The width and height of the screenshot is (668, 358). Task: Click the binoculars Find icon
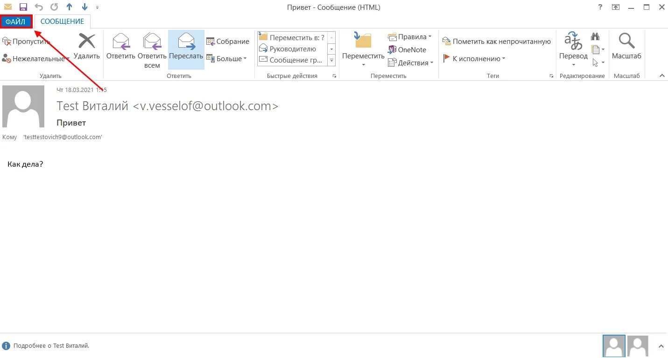[x=595, y=36]
